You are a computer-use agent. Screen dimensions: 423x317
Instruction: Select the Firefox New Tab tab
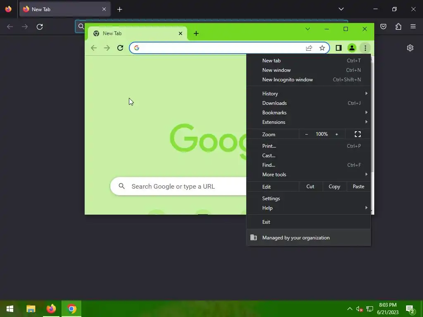pyautogui.click(x=65, y=9)
